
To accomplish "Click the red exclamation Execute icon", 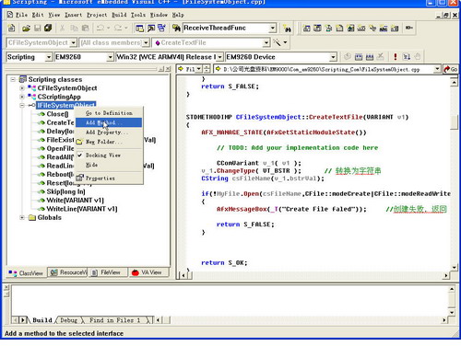I will click(396, 57).
